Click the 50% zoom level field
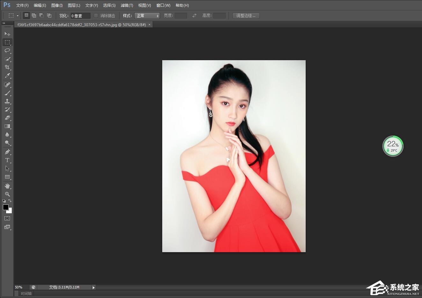The height and width of the screenshot is (298, 422). 18,287
